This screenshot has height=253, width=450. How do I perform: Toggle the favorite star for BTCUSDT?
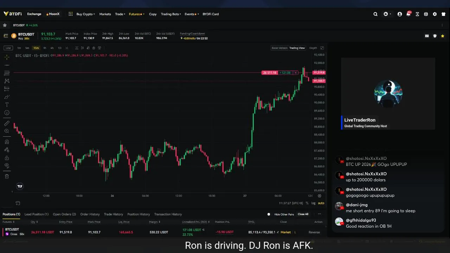tap(443, 36)
